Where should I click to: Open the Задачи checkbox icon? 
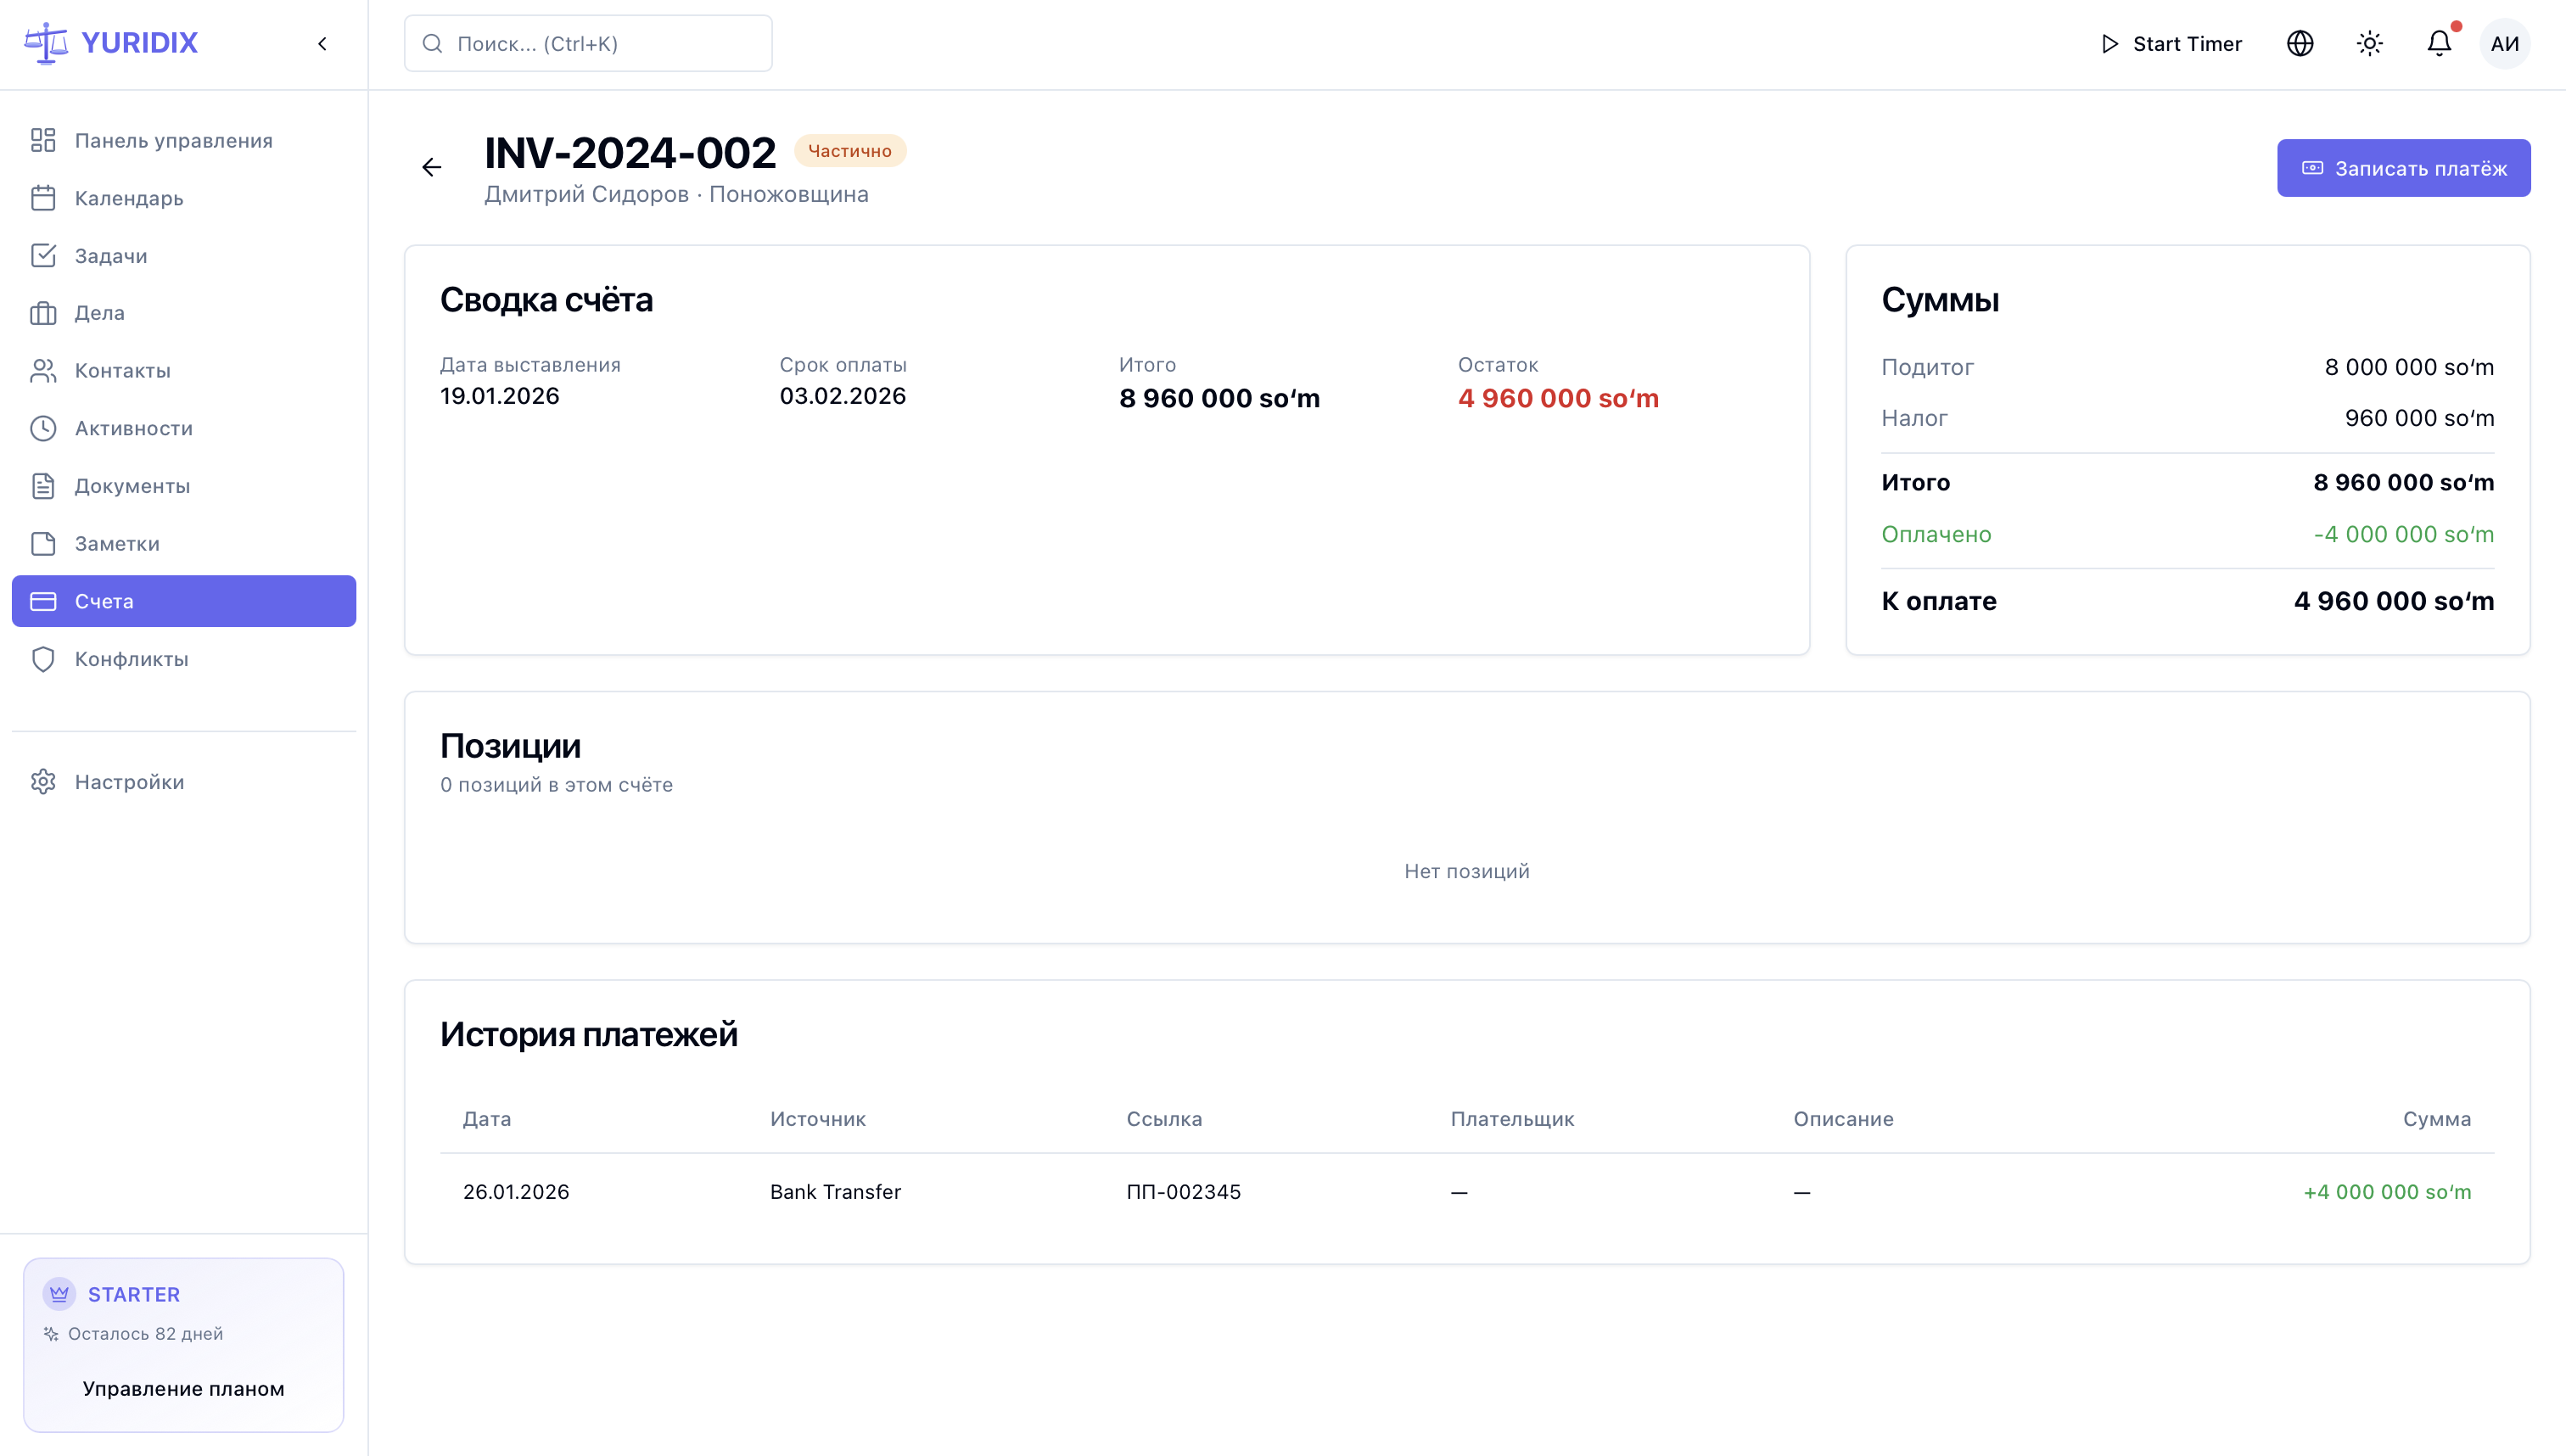(43, 256)
